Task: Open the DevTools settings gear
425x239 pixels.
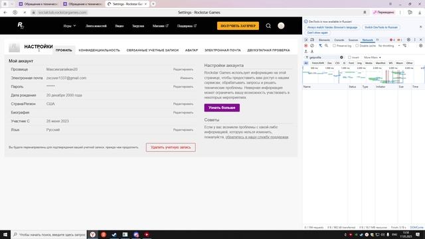Action: point(408,40)
